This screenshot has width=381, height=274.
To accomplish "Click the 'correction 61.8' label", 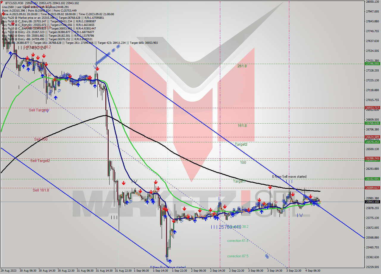I will coord(238,241).
